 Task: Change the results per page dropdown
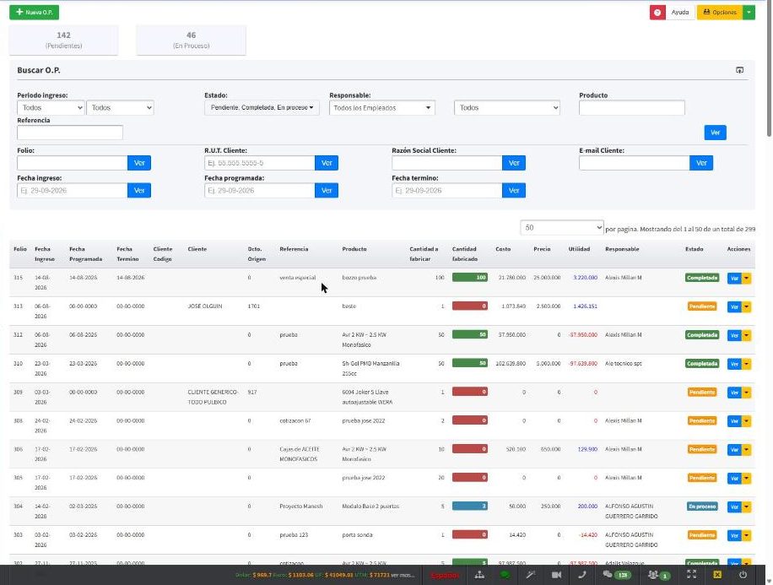(562, 228)
